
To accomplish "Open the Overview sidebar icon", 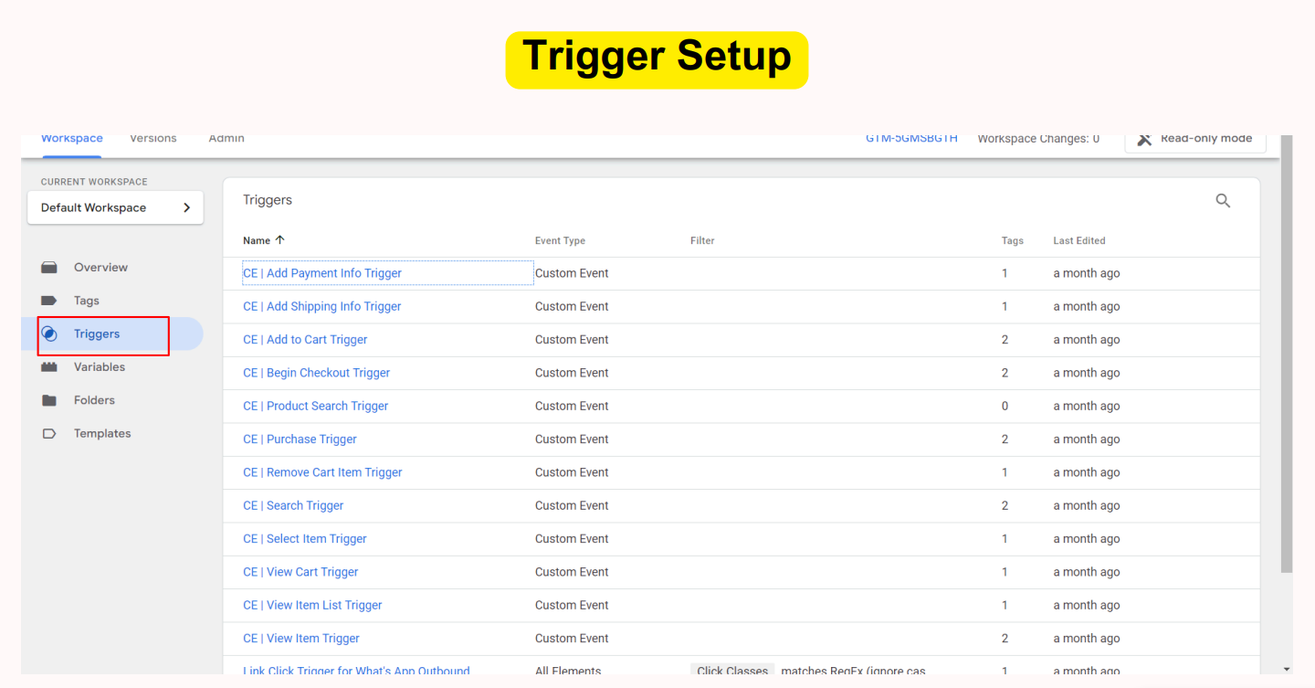I will pyautogui.click(x=49, y=268).
